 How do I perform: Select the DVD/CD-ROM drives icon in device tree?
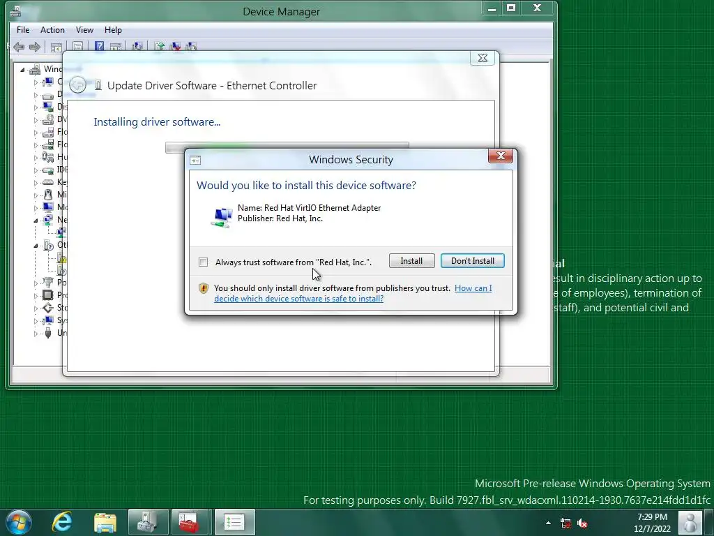pos(48,119)
